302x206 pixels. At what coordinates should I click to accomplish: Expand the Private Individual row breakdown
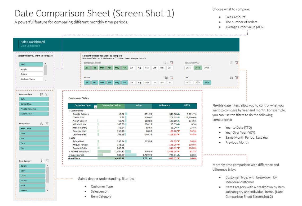(x=70, y=151)
